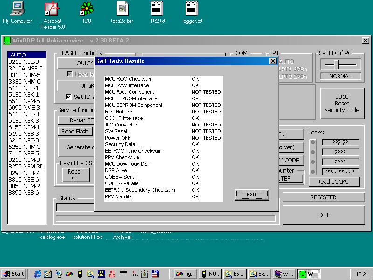Click the satellite dish quick launch icon
373x280 pixels.
click(59, 274)
